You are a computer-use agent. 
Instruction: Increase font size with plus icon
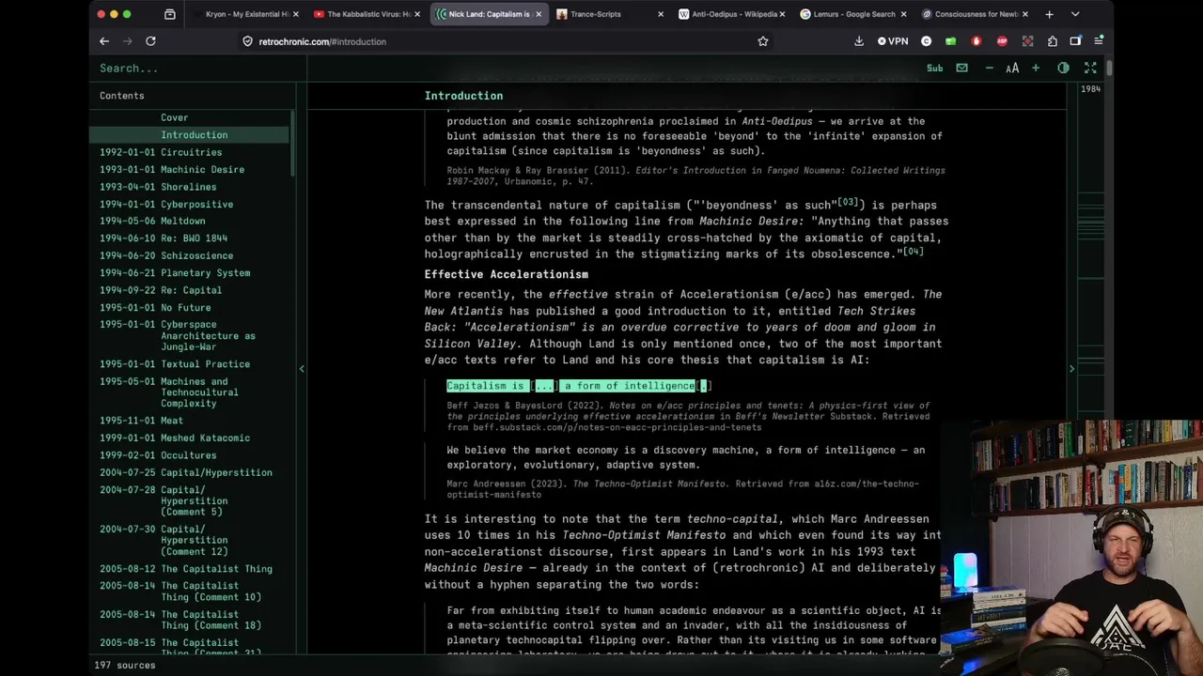1036,69
